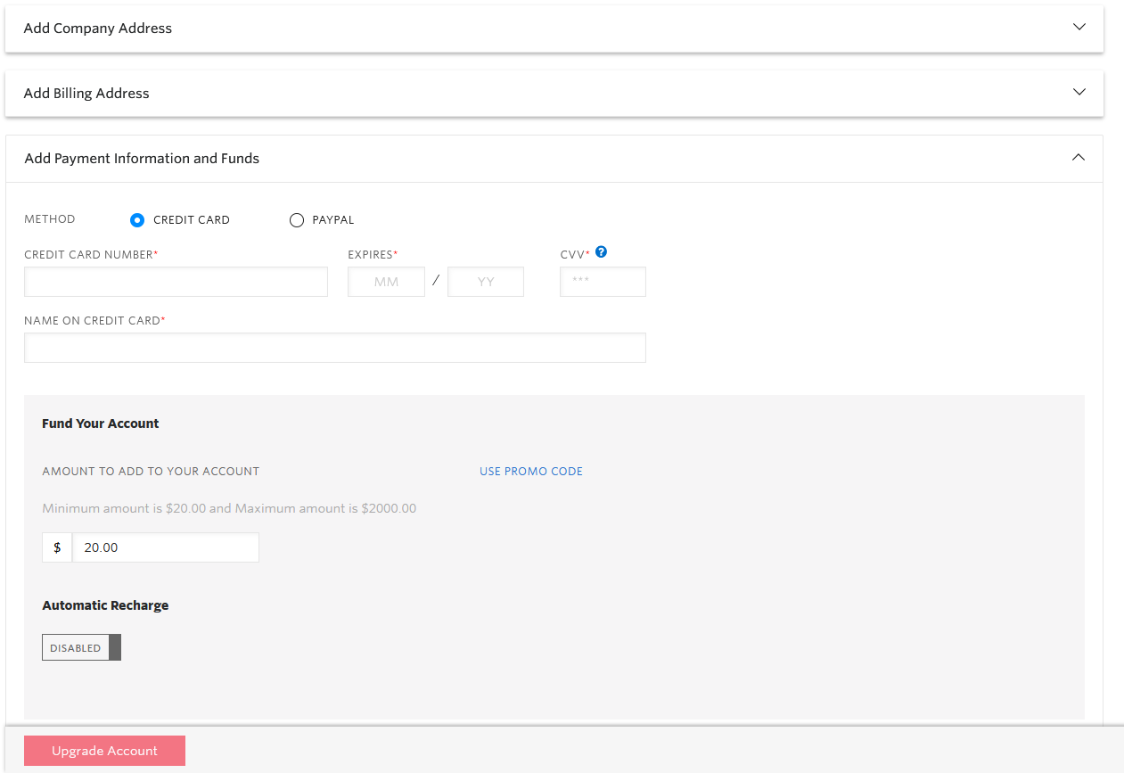Click the dollar sign prefix box

tap(57, 547)
